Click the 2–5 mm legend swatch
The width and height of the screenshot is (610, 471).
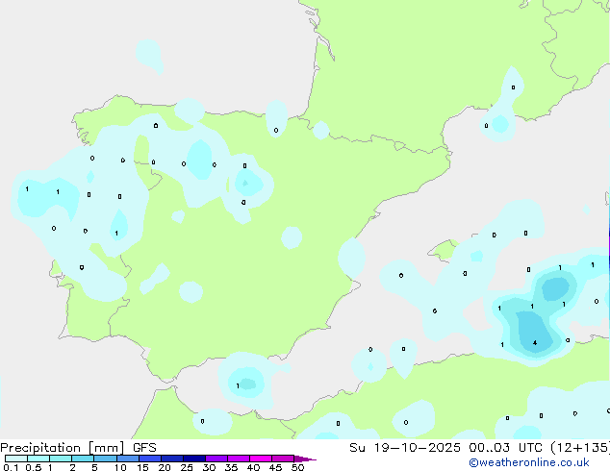[x=83, y=459]
